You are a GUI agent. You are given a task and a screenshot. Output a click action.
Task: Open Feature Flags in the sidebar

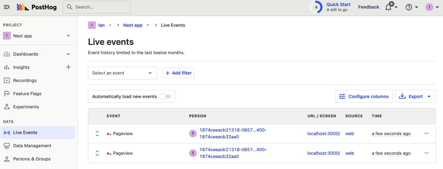point(27,94)
